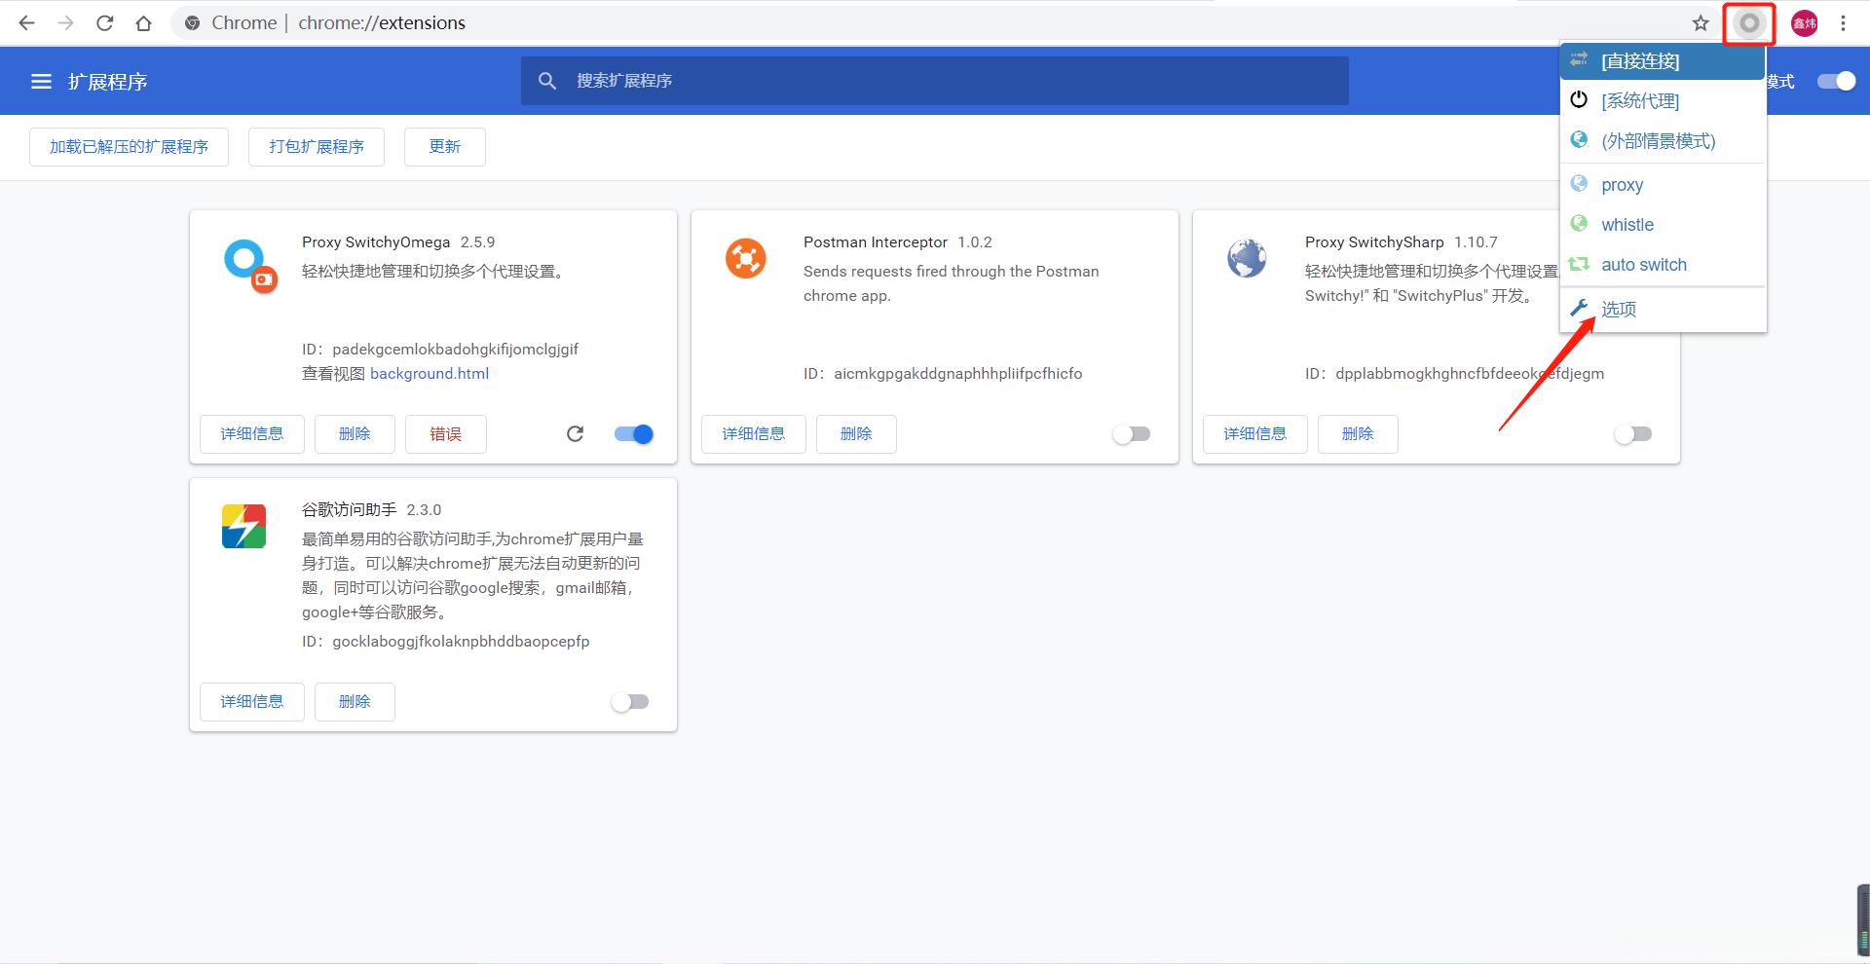
Task: Click the '谷歌访问助手' extension name
Action: (350, 510)
